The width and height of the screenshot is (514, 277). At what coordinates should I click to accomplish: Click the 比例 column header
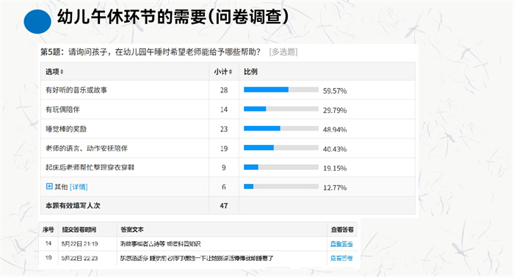point(250,72)
